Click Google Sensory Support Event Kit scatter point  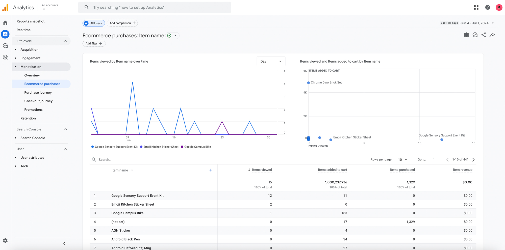click(x=442, y=140)
